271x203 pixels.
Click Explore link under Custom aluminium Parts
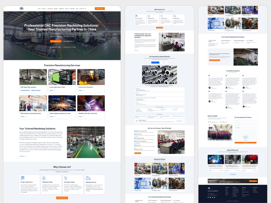click(52, 90)
